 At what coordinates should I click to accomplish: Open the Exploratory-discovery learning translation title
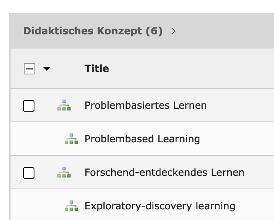pyautogui.click(x=160, y=206)
